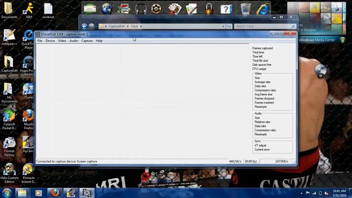Click the CPU usage label
Viewport: 352px width, 198px height.
[x=259, y=69]
